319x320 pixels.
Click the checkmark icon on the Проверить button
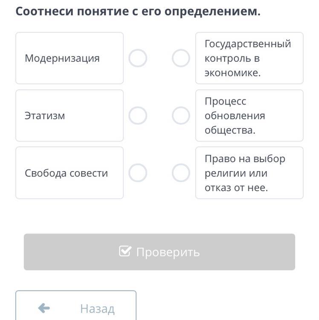coord(125,251)
